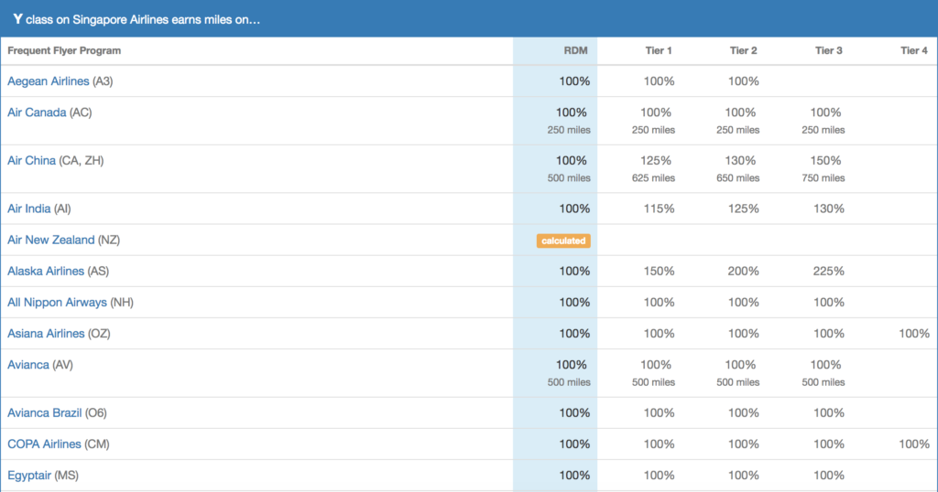Open the Aegean Airlines program link
This screenshot has width=938, height=492.
coord(49,81)
